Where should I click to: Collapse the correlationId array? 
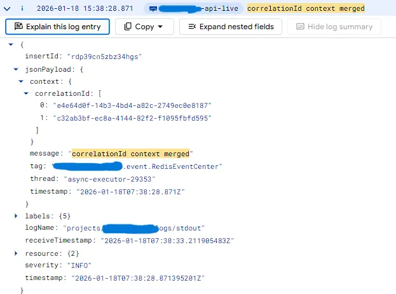26,93
